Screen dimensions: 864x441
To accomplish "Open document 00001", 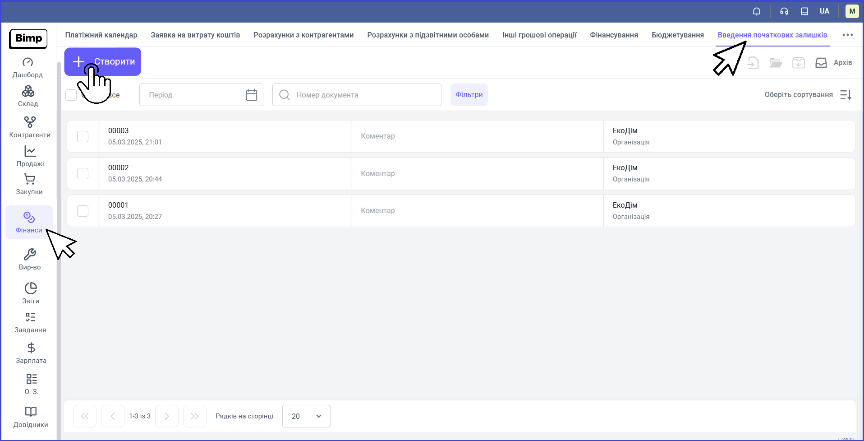I will [118, 205].
